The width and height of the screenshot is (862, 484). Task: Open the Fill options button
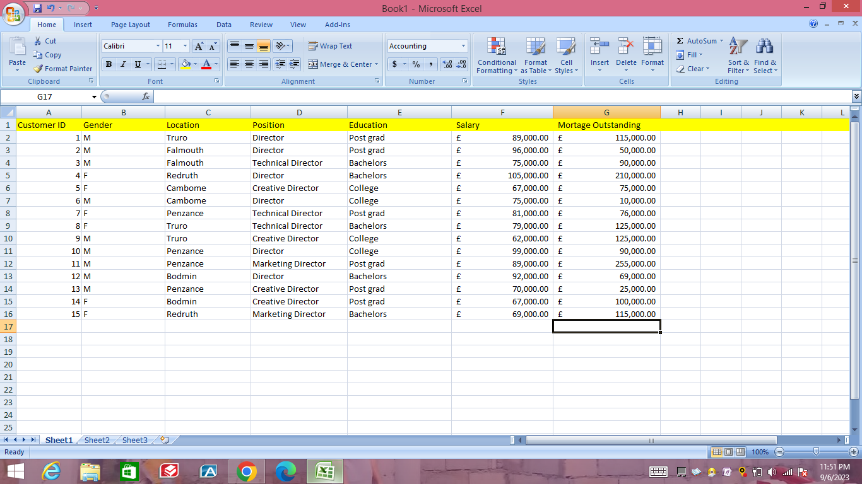pyautogui.click(x=688, y=55)
